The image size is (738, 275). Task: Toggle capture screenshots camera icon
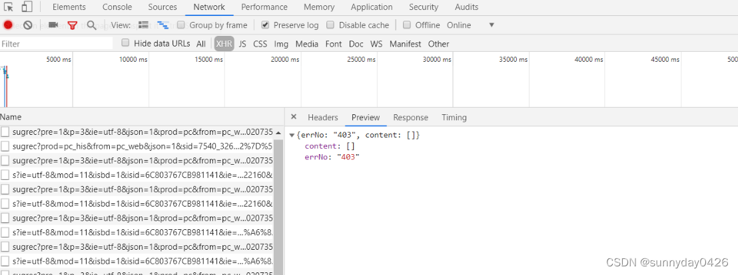click(53, 25)
